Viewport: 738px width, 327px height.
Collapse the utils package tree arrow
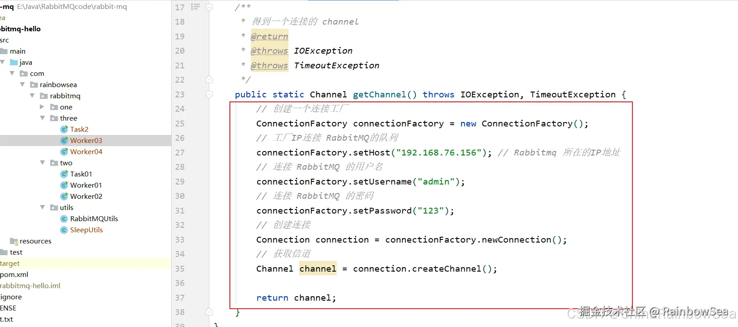pos(42,207)
